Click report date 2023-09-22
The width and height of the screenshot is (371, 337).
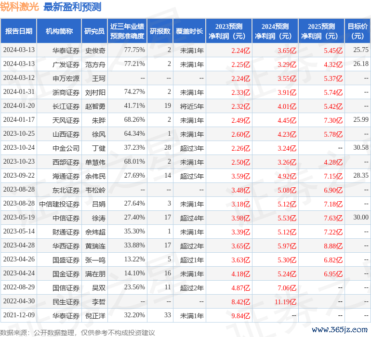coord(19,175)
